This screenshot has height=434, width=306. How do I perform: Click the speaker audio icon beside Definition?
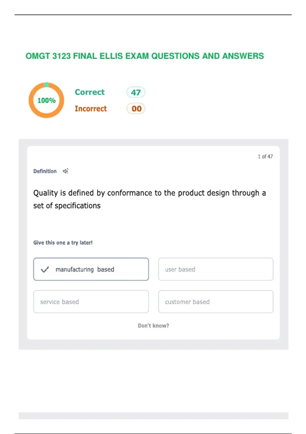66,171
